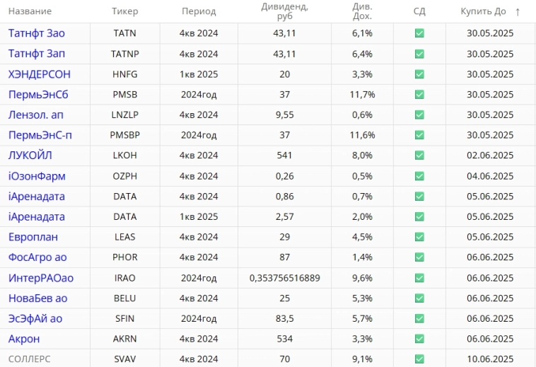Viewport: 536px width, 367px height.
Task: Sort by the Тикер column header
Action: [125, 11]
